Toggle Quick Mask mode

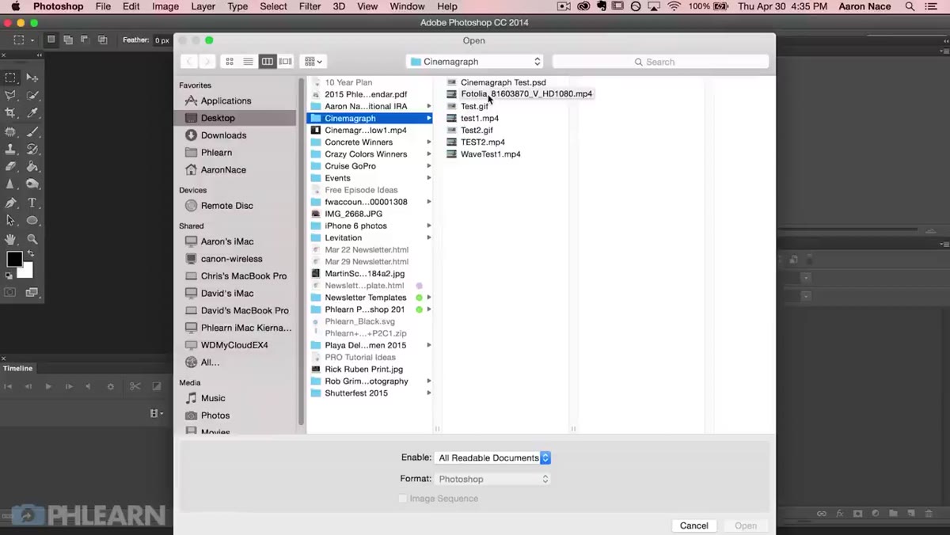(10, 292)
